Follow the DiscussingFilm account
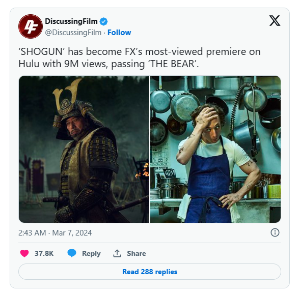The width and height of the screenshot is (299, 294). tap(119, 33)
